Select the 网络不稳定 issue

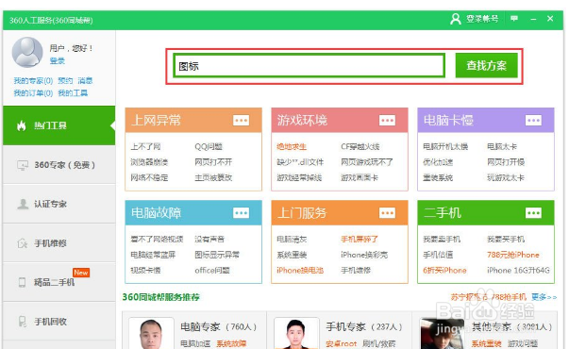(149, 177)
